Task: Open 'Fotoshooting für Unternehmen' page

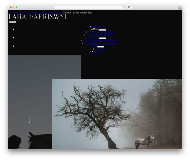Action: [x=101, y=43]
